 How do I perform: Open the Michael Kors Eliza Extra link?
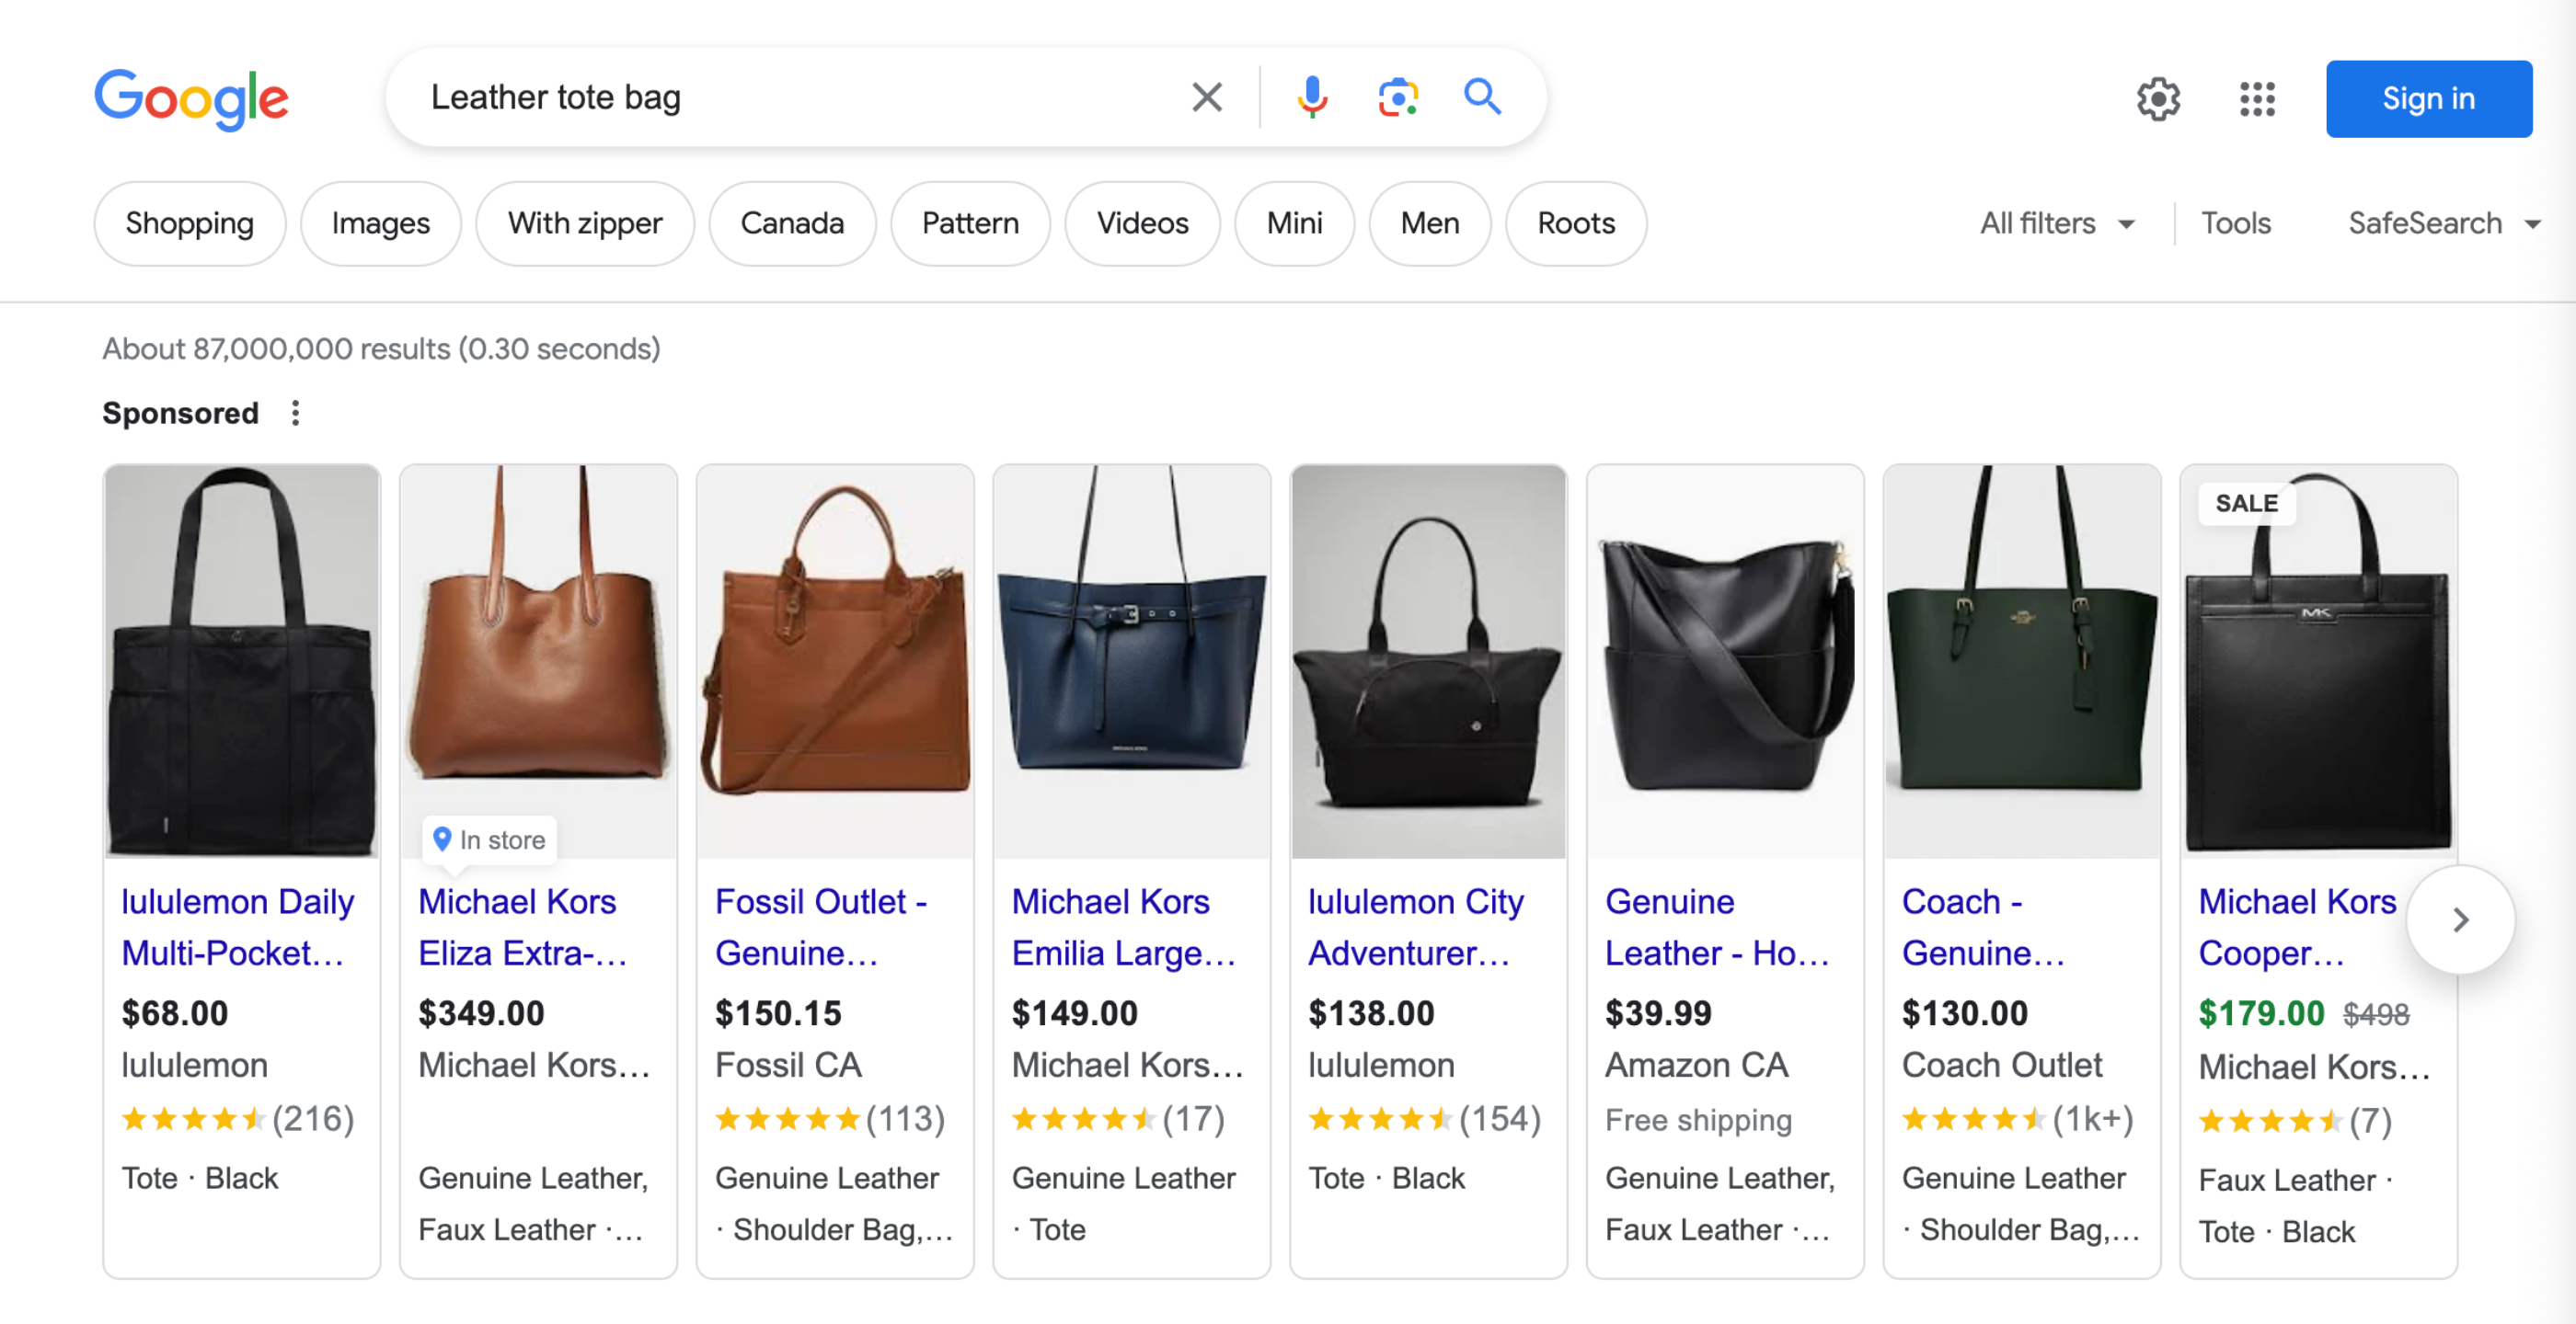coord(522,926)
